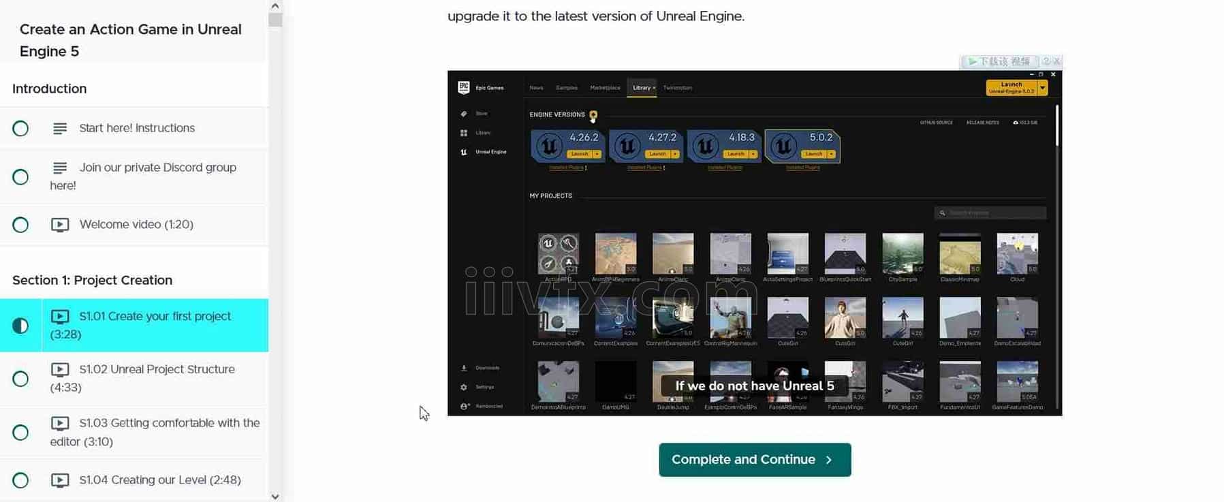Close the video download overlay
The image size is (1224, 502).
click(1057, 61)
